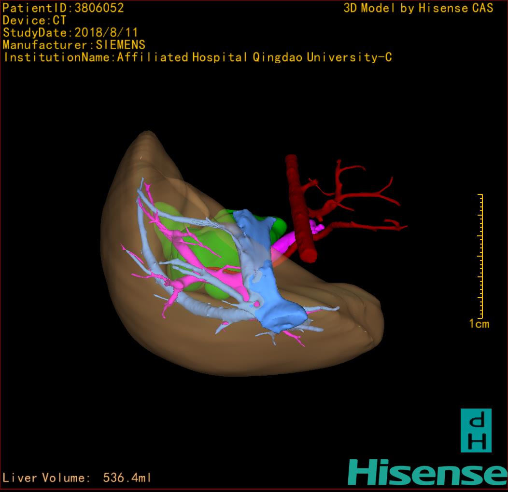Viewport: 508px width, 492px height.
Task: Click the '3D Model by Hisense CAS' text
Action: coord(418,8)
